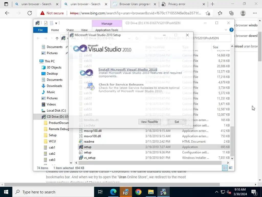Expand the Explorer ribbon chevron
This screenshot has width=262, height=197.
pos(226,30)
